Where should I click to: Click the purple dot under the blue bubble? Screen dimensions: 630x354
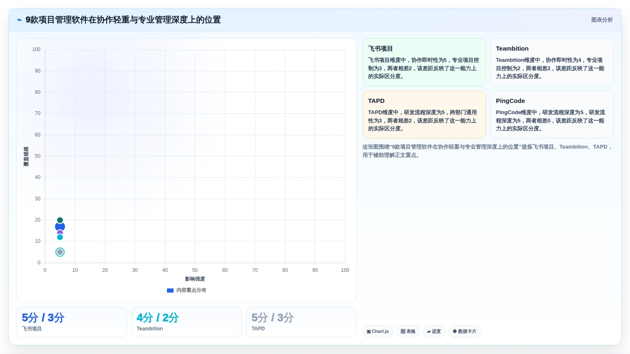click(60, 233)
